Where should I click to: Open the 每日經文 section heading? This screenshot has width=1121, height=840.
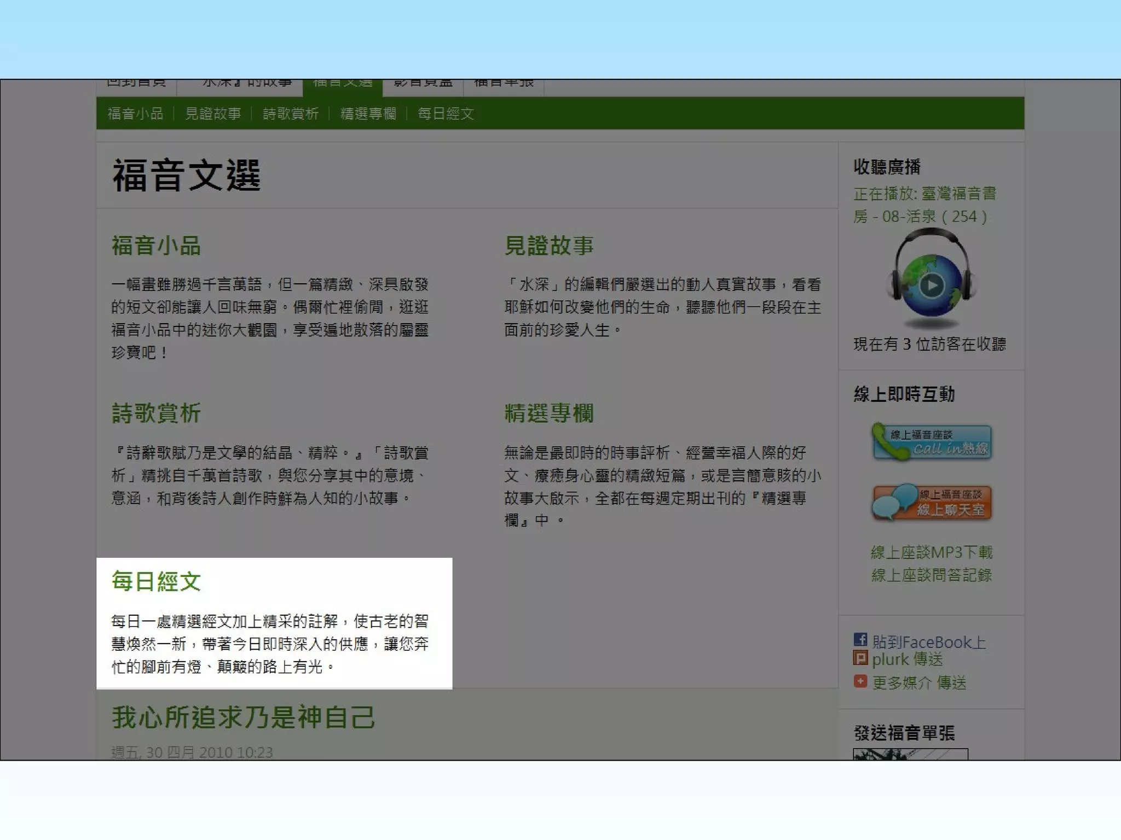(x=157, y=581)
